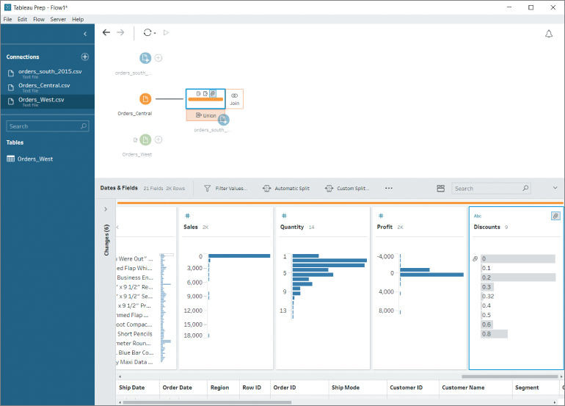Screen dimensions: 565x406
Task: Select Orders_West.csv connection
Action: (47, 101)
